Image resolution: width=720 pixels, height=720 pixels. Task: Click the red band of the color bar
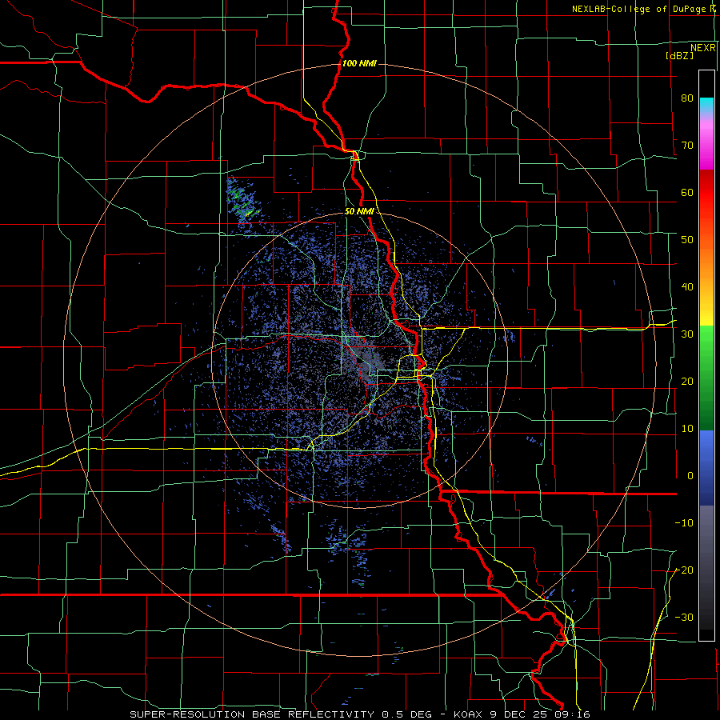point(706,193)
